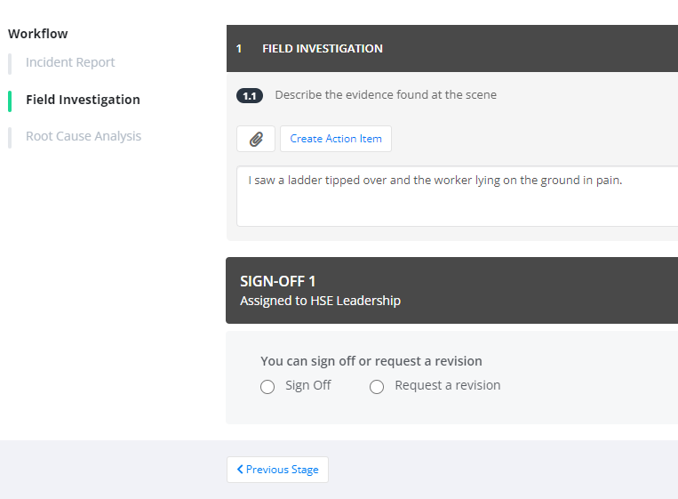Select the Field Investigation workflow stage
Screen dimensions: 678x499
pyautogui.click(x=83, y=100)
